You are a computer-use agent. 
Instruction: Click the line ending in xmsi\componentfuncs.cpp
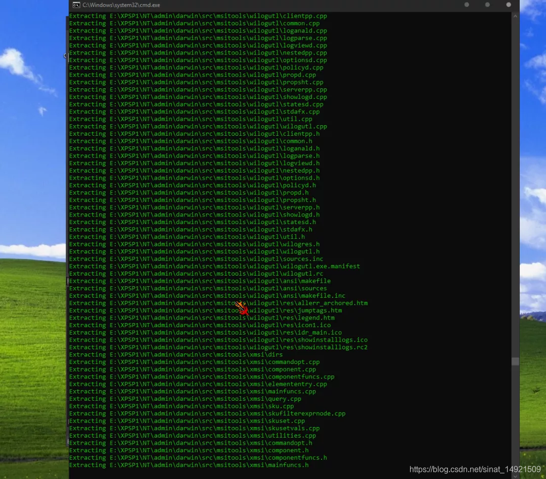pyautogui.click(x=202, y=377)
